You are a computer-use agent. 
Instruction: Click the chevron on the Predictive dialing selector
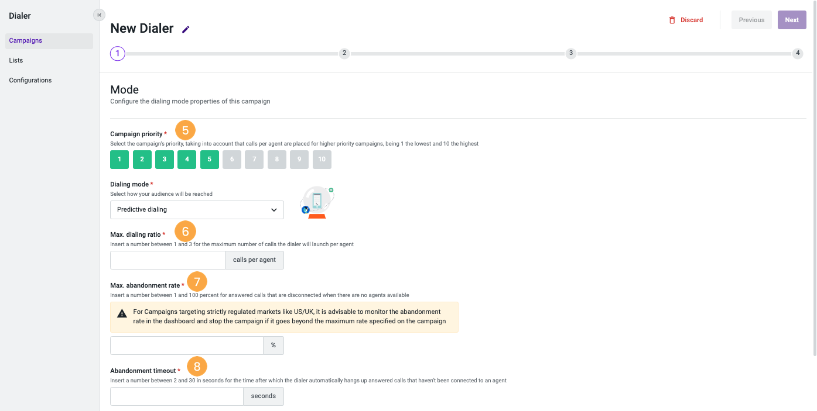(x=274, y=209)
